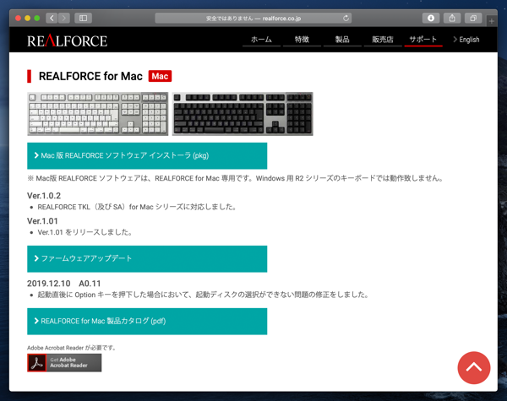Click the Safari share button

(452, 18)
